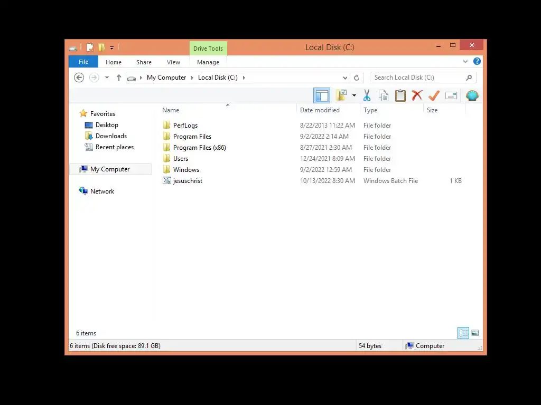Click the Windows Batch File type cell
Viewport: 541px width, 405px height.
(390, 180)
